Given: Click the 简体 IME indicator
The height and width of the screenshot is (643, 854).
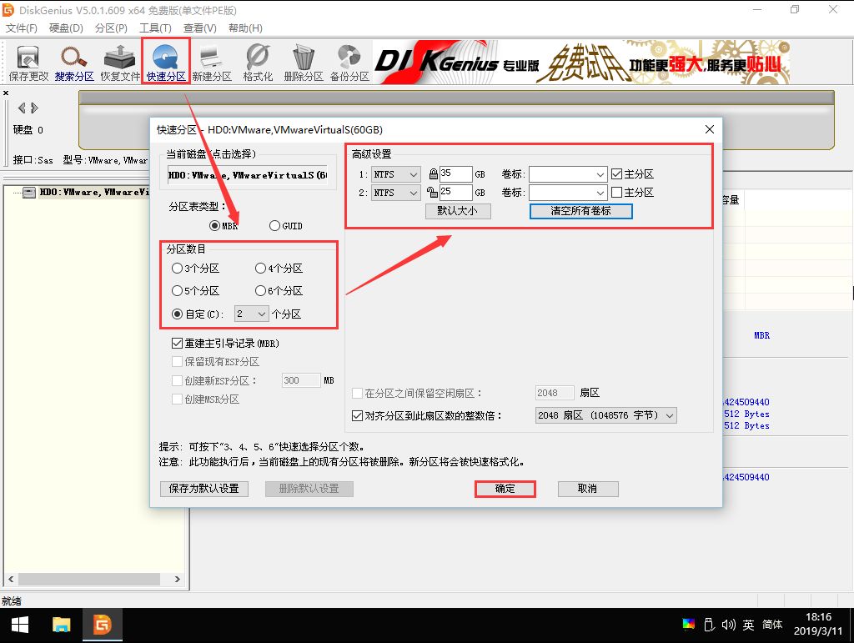Looking at the screenshot, I should pyautogui.click(x=772, y=625).
